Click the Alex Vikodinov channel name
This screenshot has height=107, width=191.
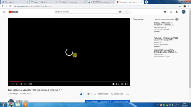pyautogui.click(x=159, y=27)
